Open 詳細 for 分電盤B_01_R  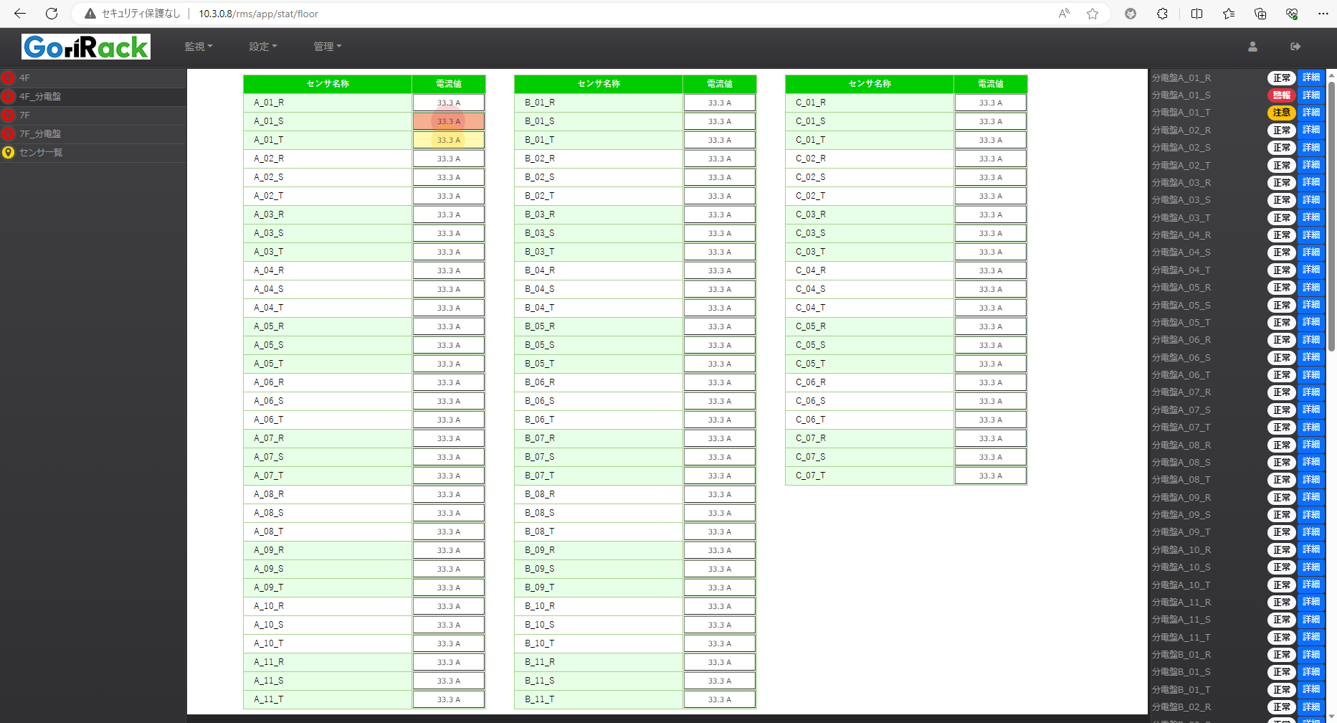click(1311, 655)
